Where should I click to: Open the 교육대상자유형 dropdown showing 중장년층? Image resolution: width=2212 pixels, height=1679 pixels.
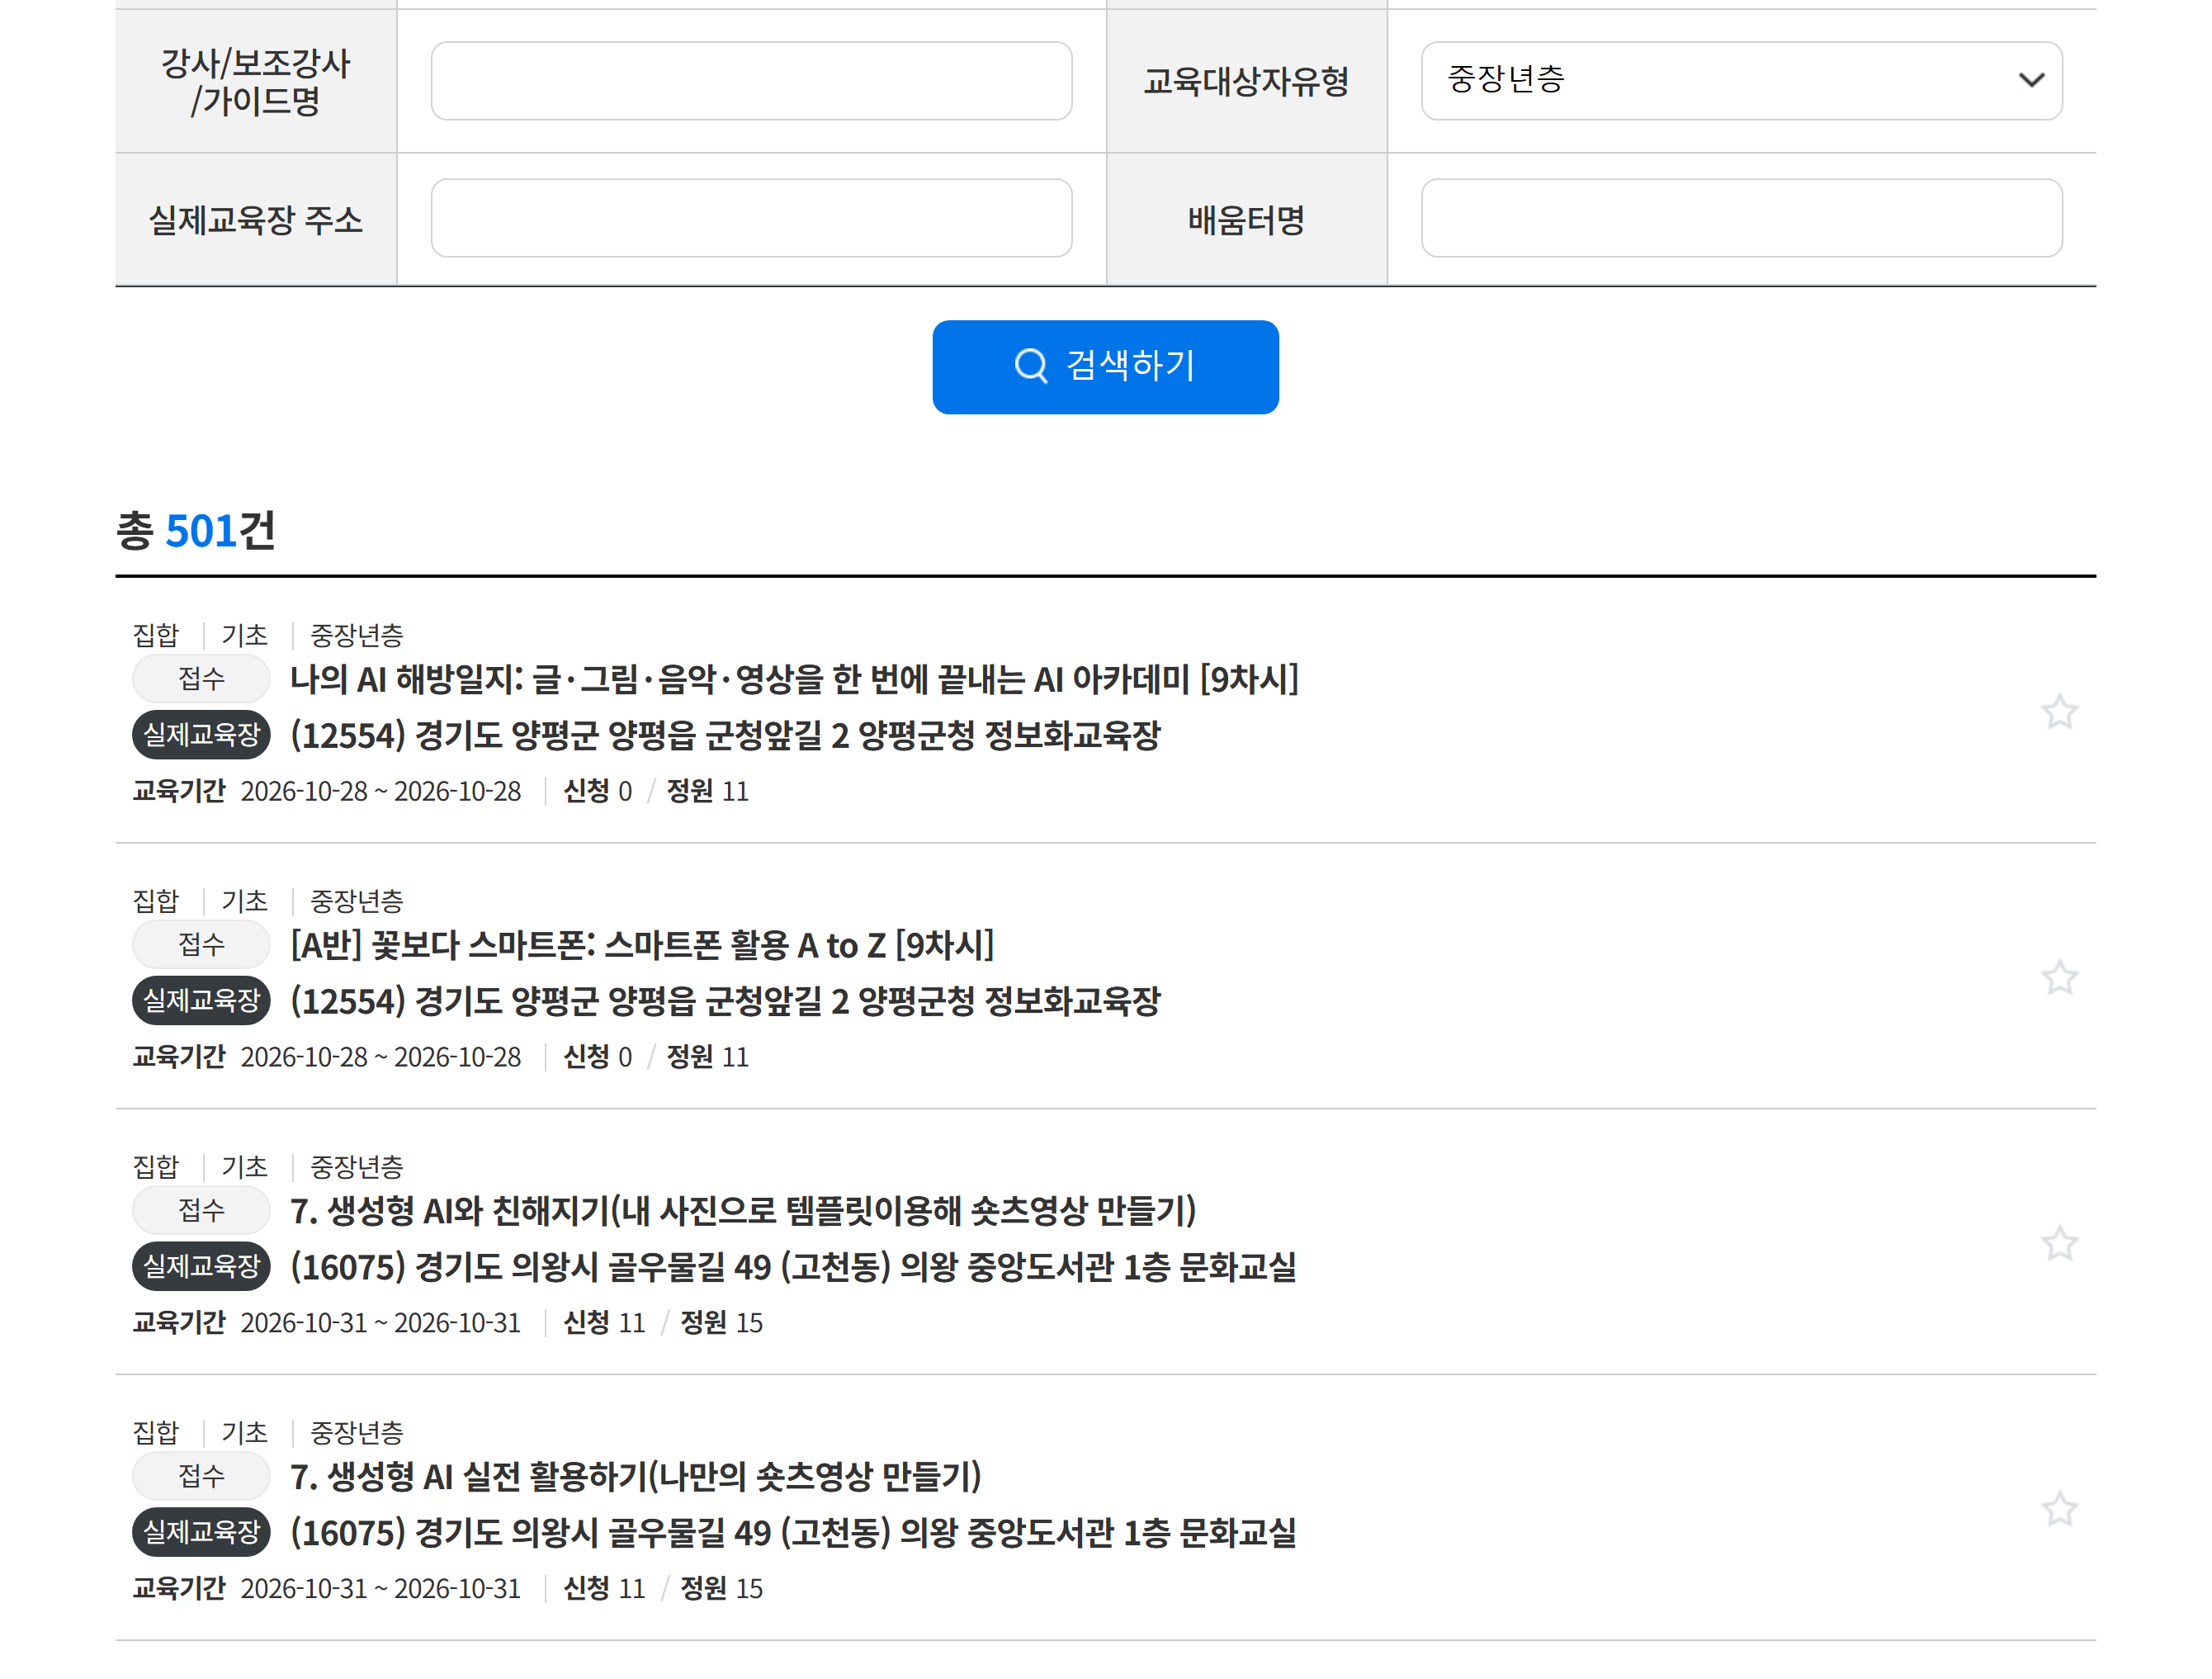pos(1741,80)
